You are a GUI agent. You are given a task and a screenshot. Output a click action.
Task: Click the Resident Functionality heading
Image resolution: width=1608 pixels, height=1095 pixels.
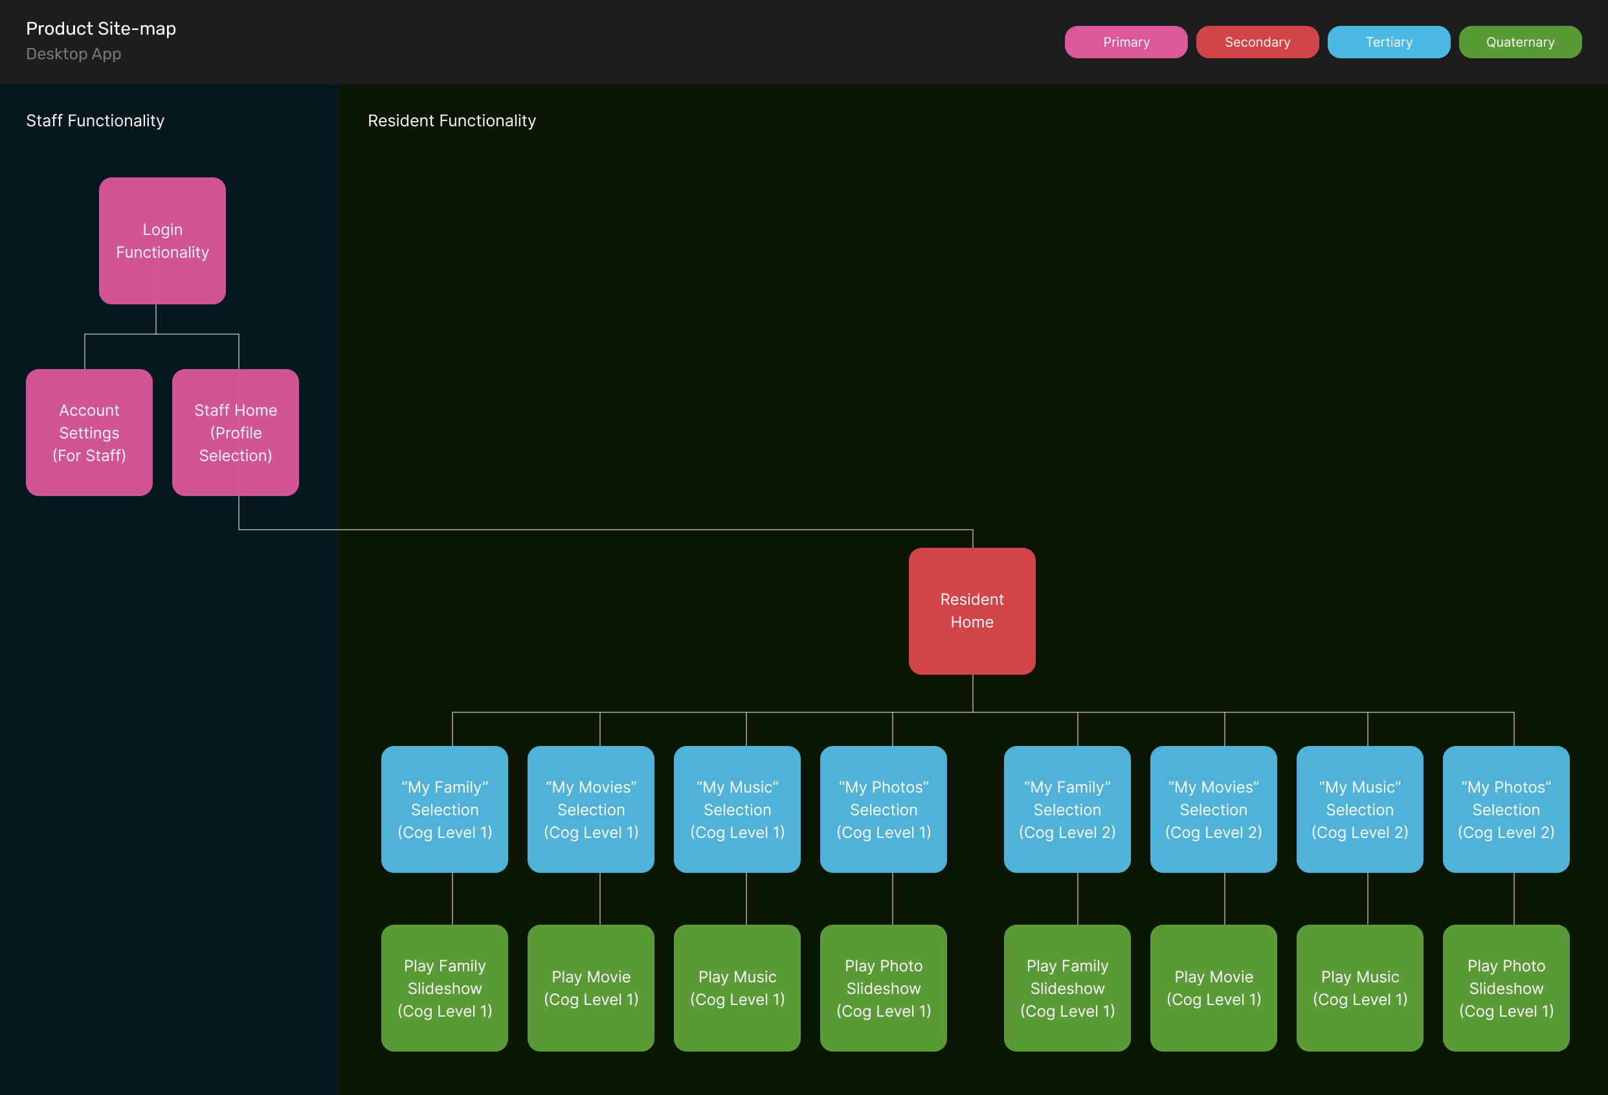click(451, 120)
